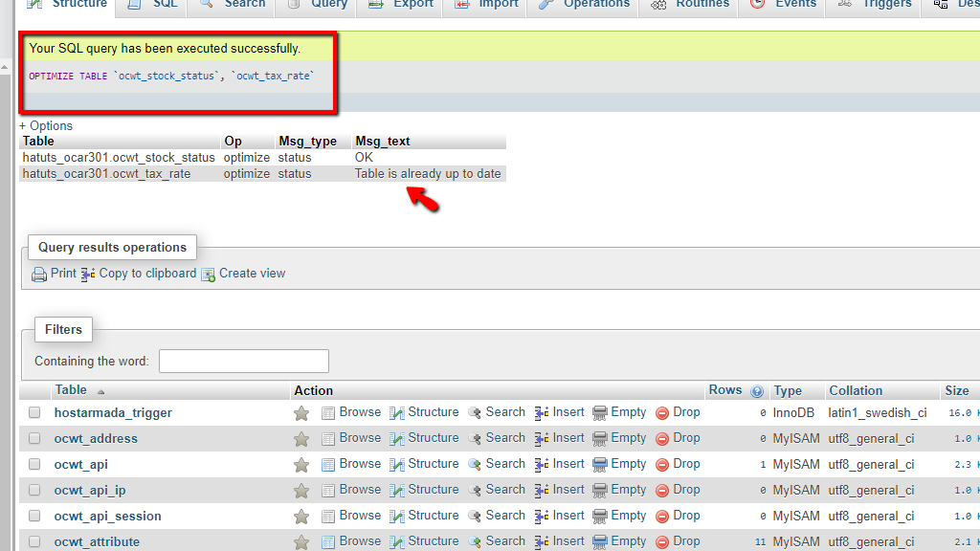Empty the ocwt_api table
Viewport: 980px width, 551px height.
click(628, 464)
